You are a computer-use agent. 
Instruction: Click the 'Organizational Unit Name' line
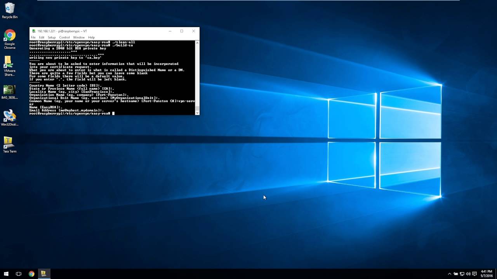94,98
